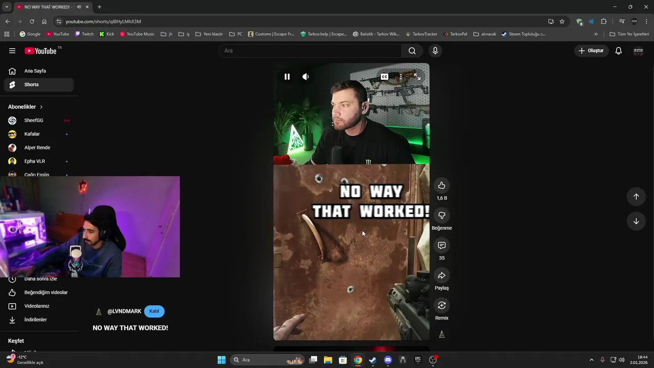The width and height of the screenshot is (654, 368).
Task: Show hidden system tray icons
Action: pyautogui.click(x=592, y=360)
